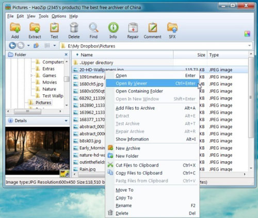Click the Comment toolbar icon
The width and height of the screenshot is (258, 218).
(153, 27)
